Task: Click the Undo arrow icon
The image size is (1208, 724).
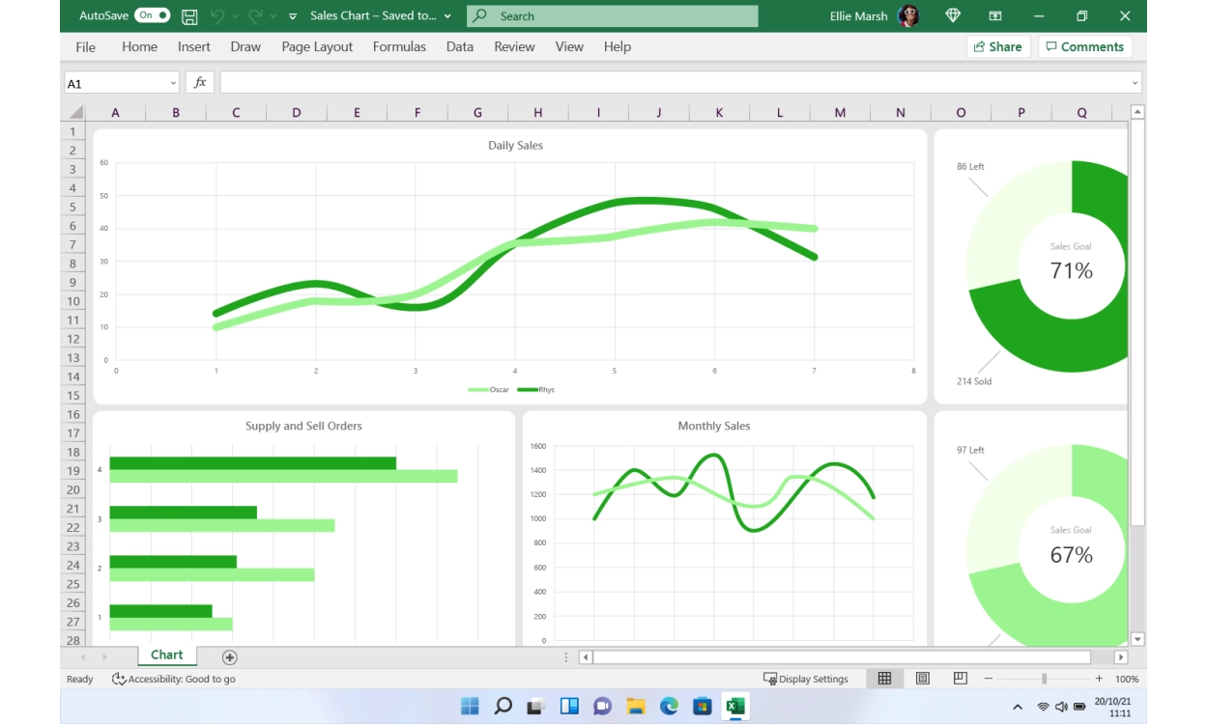Action: coord(217,16)
